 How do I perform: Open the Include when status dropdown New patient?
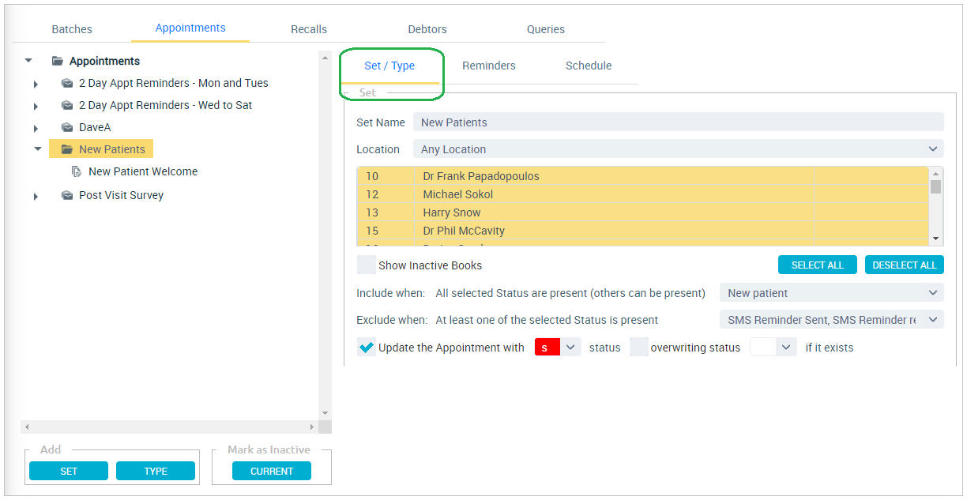(831, 293)
